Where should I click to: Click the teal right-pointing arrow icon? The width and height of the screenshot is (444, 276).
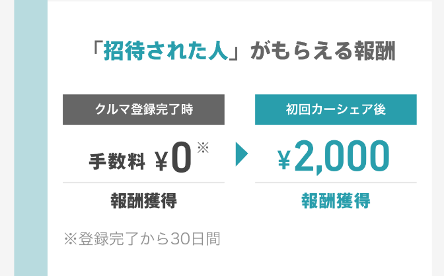[x=242, y=154]
